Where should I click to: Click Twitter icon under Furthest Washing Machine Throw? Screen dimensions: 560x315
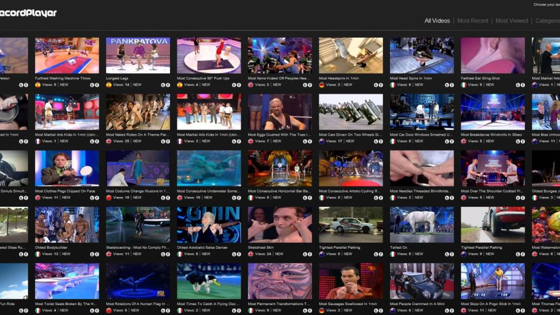[x=92, y=85]
